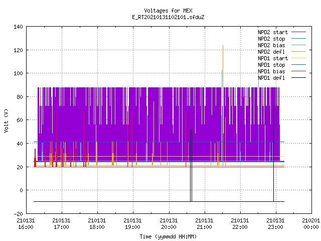This screenshot has height=241, width=321.
Task: Select the 'NPD2 defl' legend label
Action: coord(271,52)
